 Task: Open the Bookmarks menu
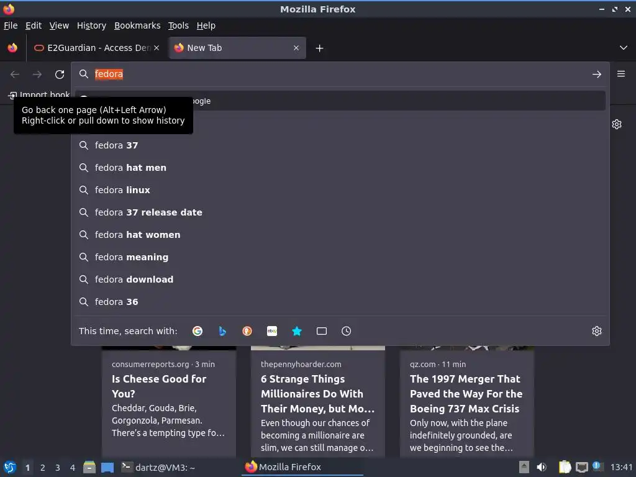tap(137, 25)
